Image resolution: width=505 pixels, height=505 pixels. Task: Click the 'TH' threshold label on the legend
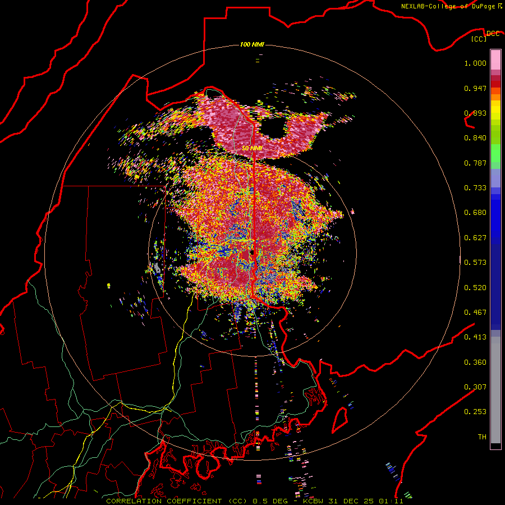(482, 437)
